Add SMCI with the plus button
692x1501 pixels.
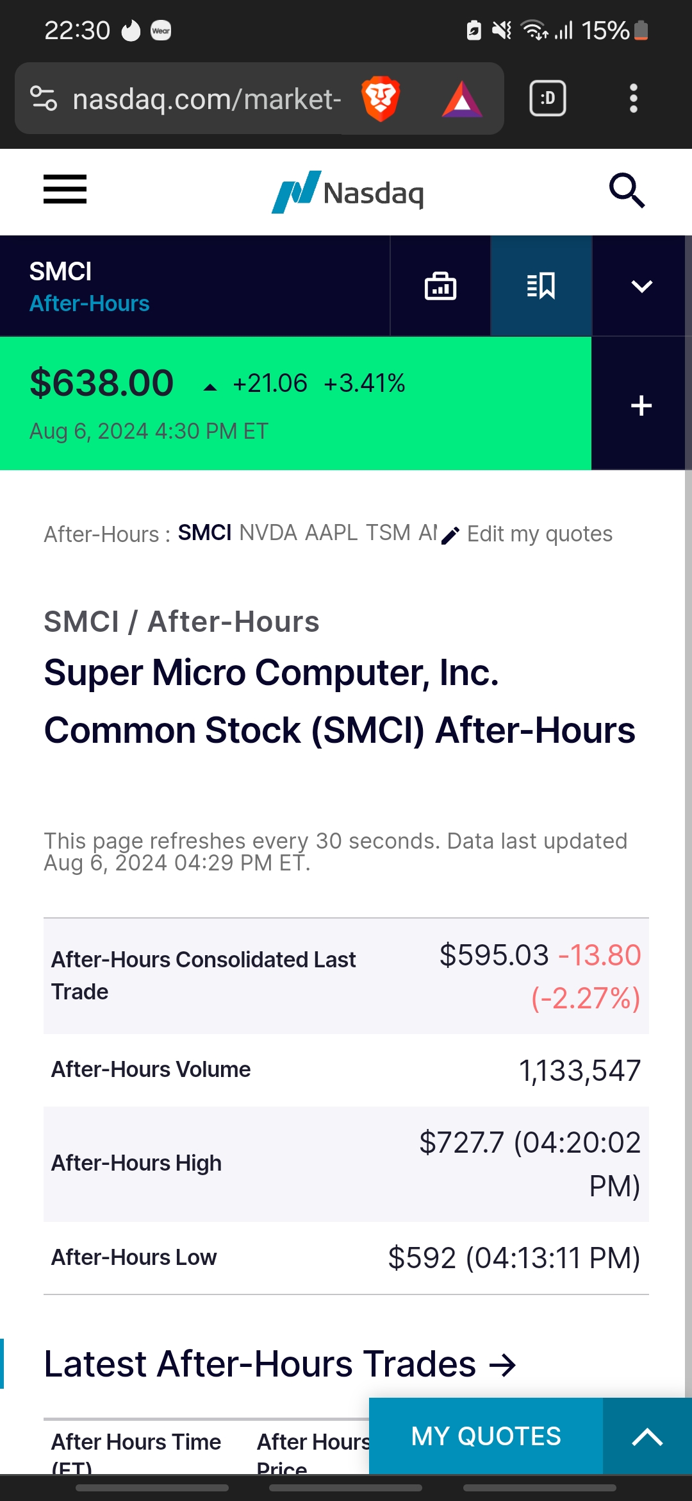(641, 405)
